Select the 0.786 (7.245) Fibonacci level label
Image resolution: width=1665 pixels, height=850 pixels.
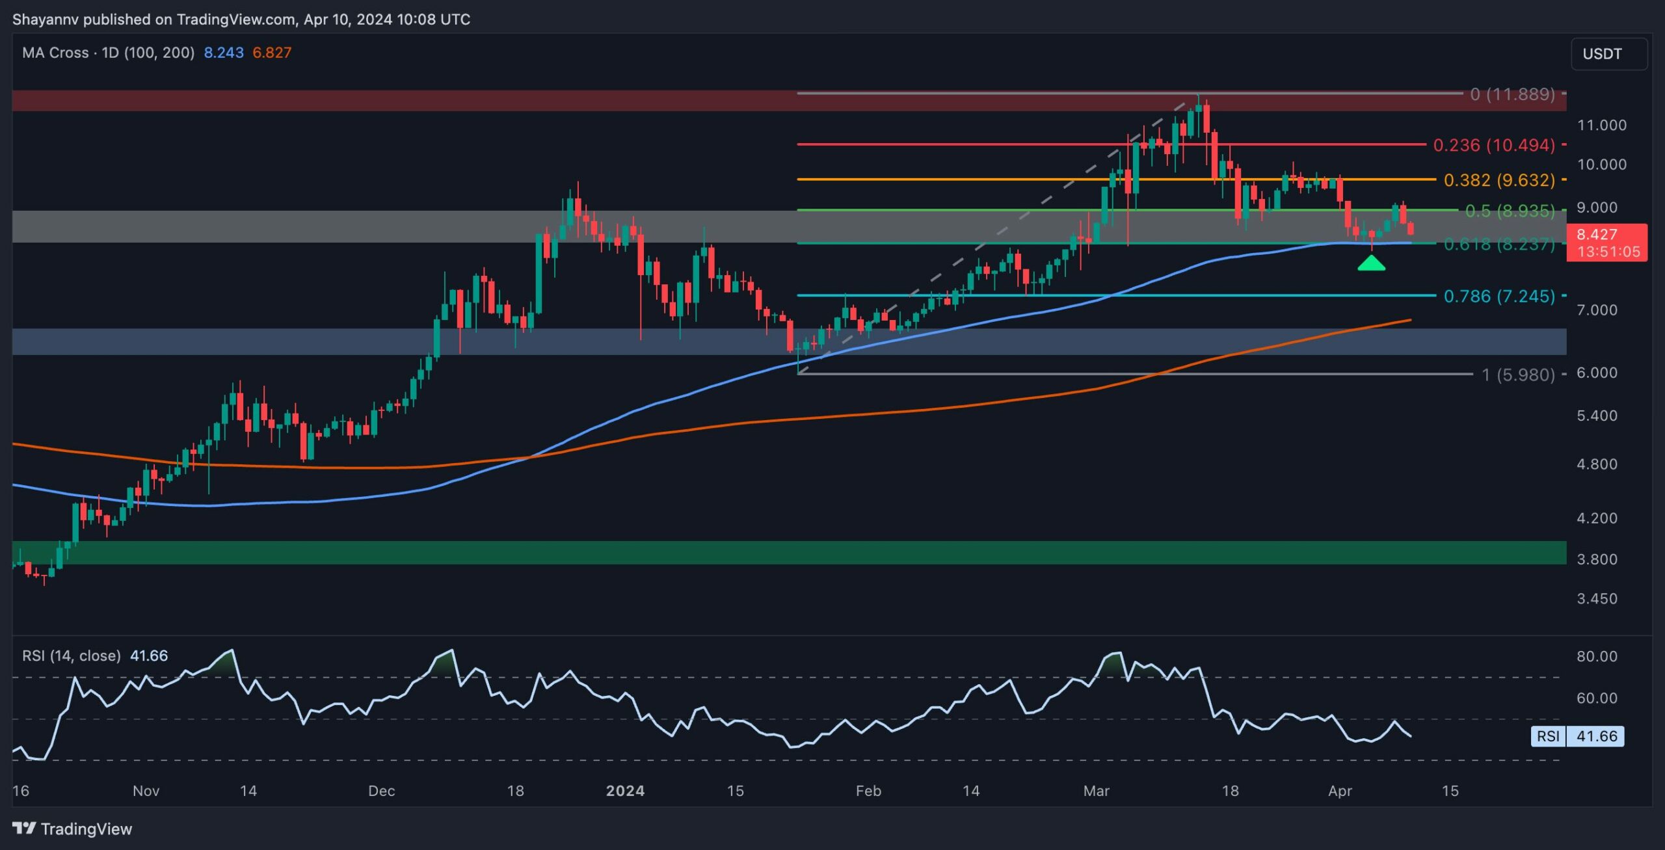[1499, 297]
